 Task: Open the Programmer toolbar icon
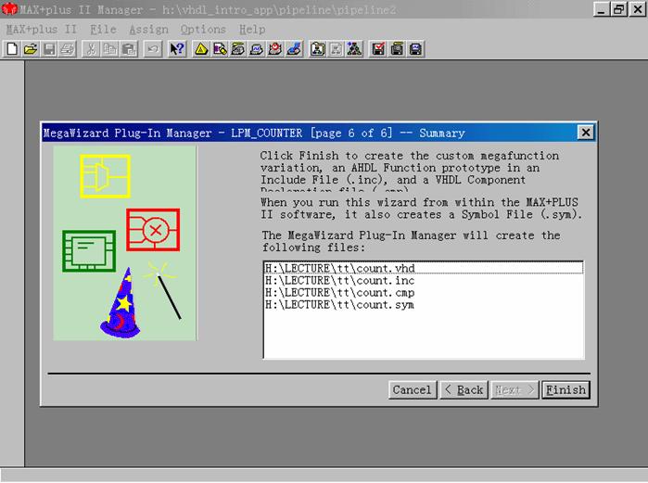tap(294, 49)
